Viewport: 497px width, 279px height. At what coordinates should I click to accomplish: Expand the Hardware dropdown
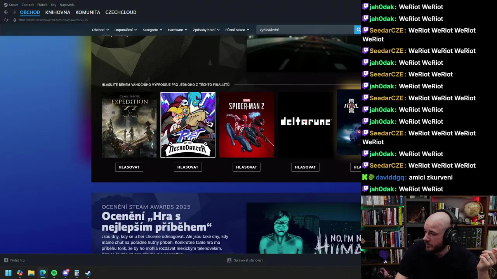[177, 30]
